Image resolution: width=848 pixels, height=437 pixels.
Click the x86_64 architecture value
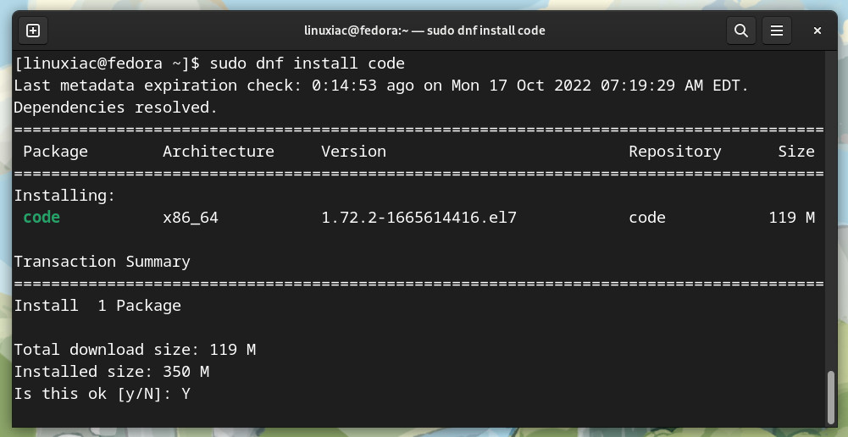[x=191, y=218]
